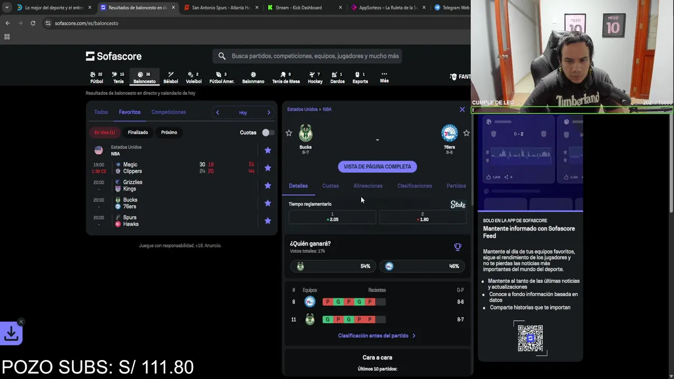Switch to the Todos tab

[101, 112]
